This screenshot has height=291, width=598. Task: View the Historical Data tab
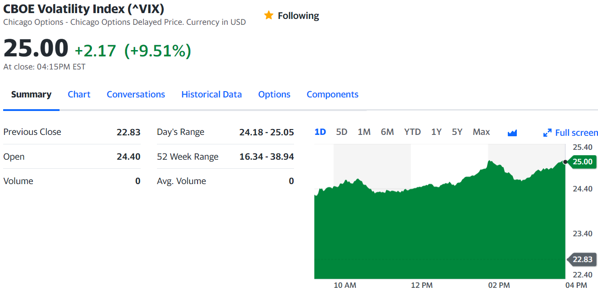point(212,94)
